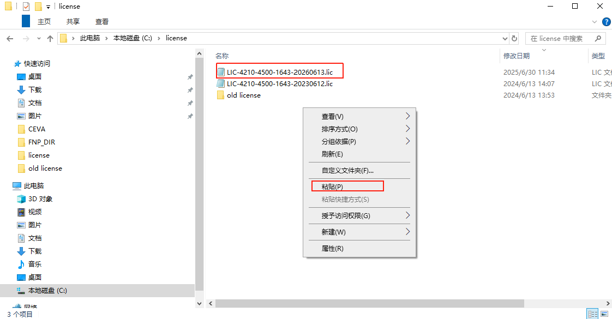Click the New folder quick access icon

coord(38,6)
